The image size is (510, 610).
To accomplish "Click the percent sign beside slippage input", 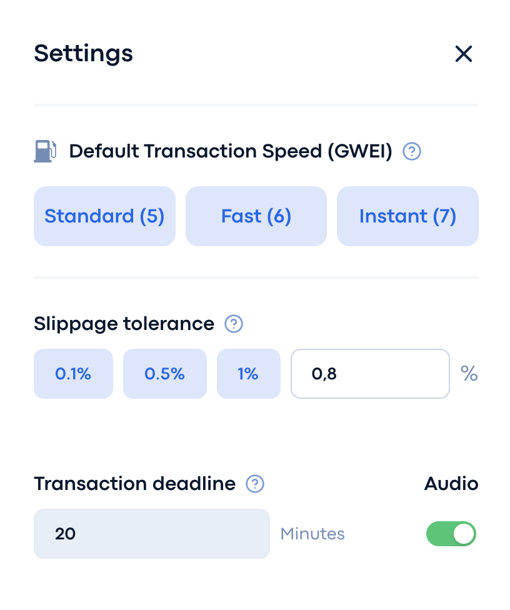I will (x=469, y=374).
